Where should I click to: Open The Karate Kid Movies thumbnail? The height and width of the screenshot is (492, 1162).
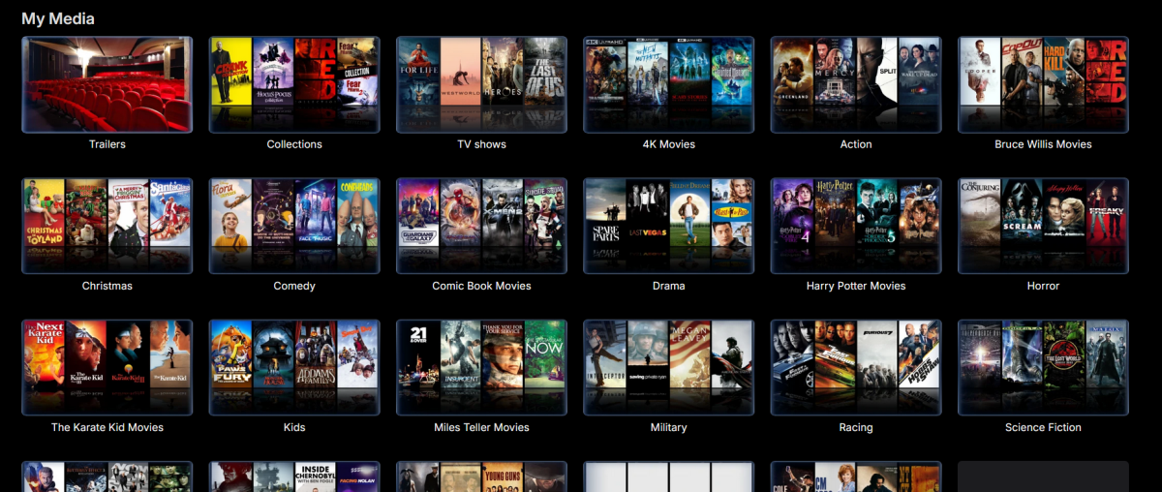[x=107, y=367]
